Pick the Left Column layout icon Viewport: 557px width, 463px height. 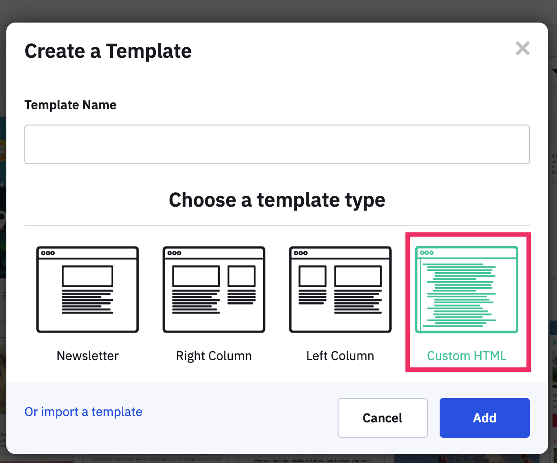tap(340, 289)
